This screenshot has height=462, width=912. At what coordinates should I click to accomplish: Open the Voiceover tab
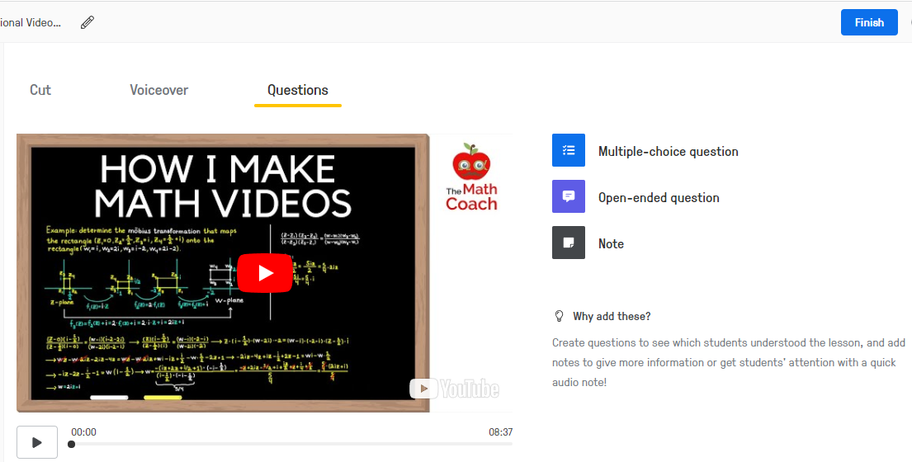click(x=158, y=90)
